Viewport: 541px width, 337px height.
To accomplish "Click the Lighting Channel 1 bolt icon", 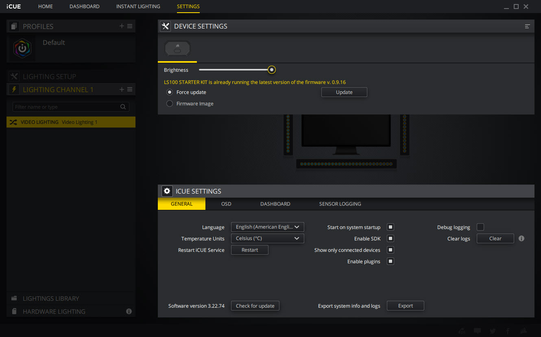I will pyautogui.click(x=14, y=89).
